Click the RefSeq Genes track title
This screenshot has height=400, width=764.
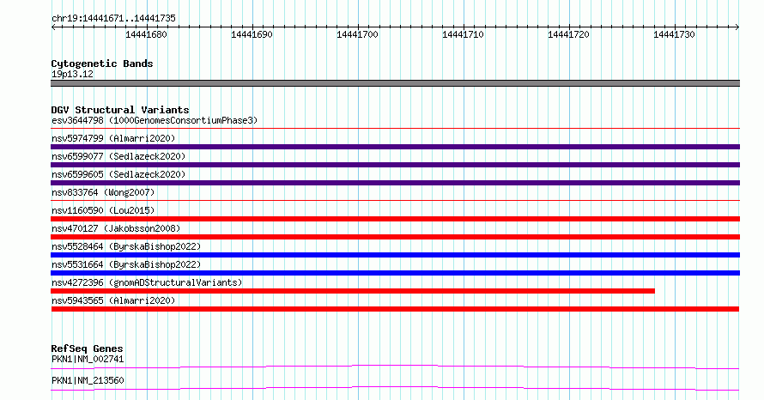(x=87, y=348)
